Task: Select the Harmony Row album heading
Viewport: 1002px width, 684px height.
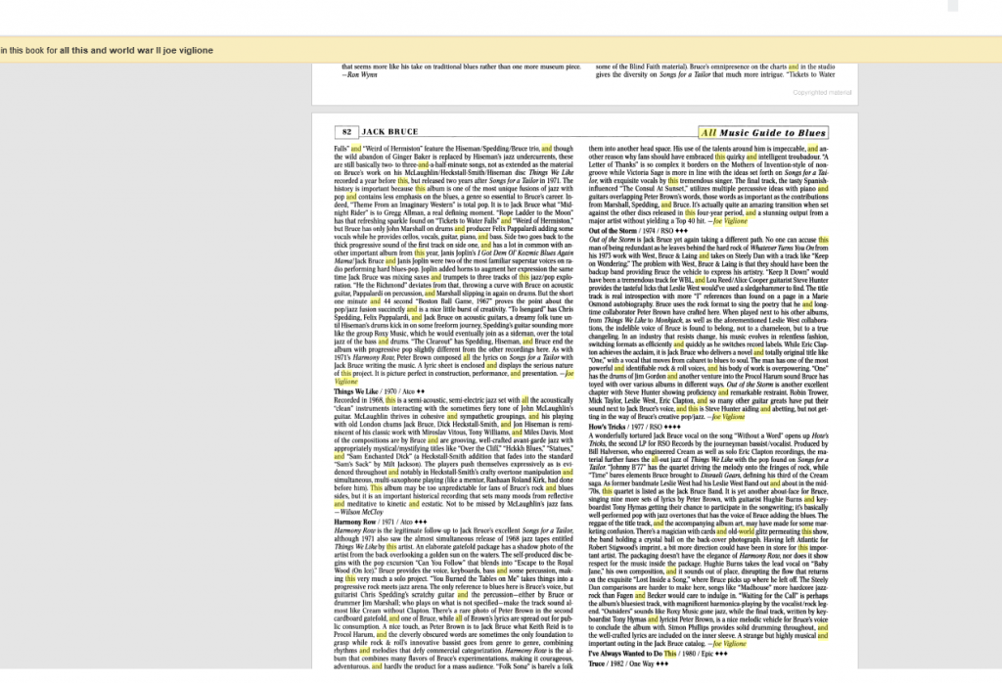Action: pos(380,522)
